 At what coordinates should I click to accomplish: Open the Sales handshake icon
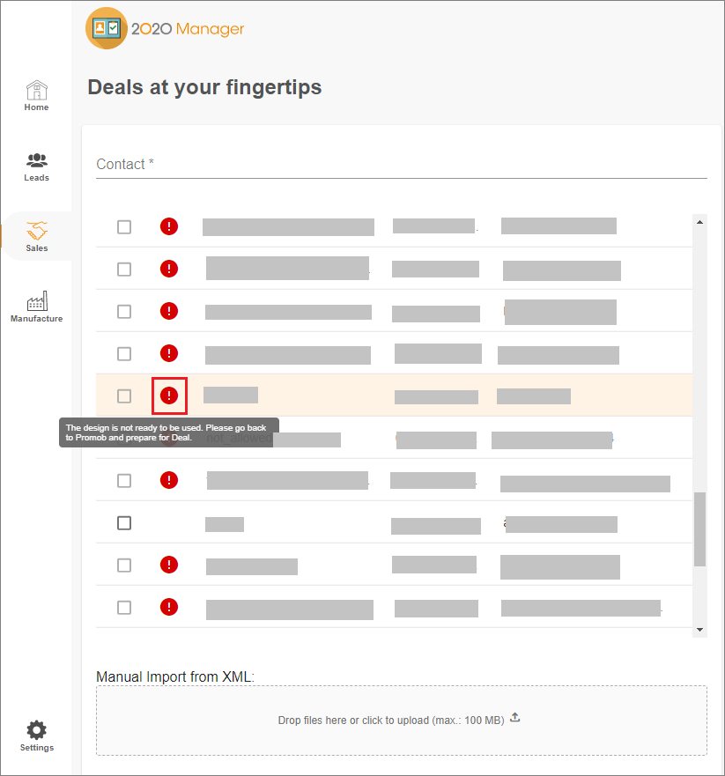[37, 231]
